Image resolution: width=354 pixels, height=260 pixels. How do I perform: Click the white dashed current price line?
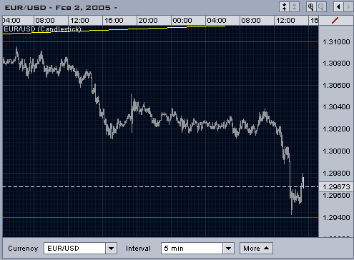pos(160,186)
